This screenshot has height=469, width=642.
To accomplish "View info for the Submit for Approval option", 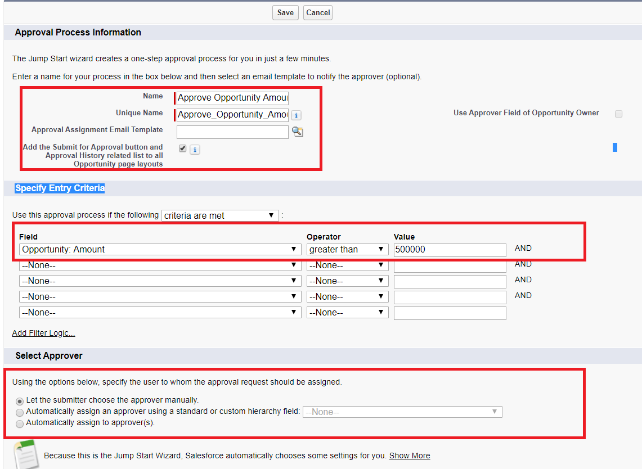I will 195,149.
